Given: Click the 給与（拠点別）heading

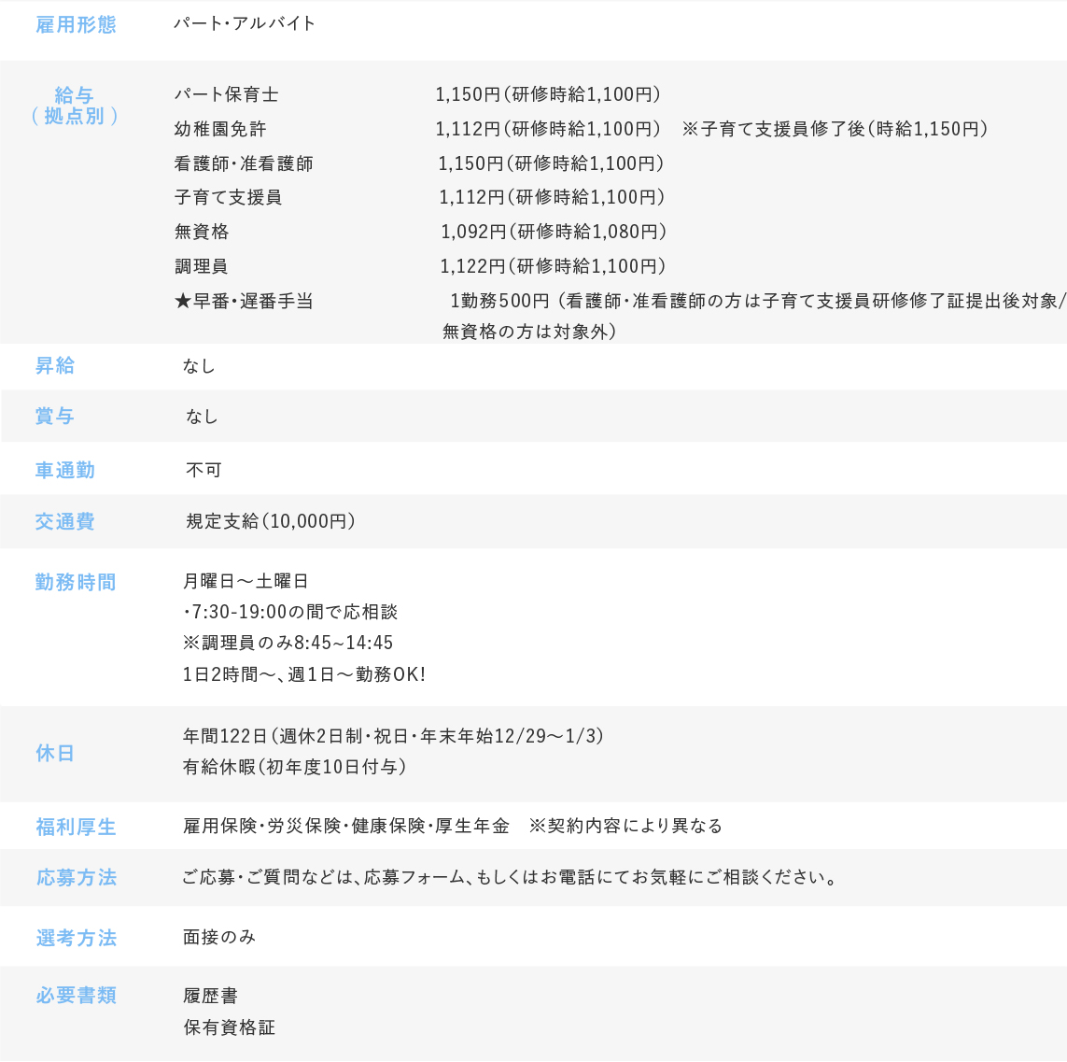Looking at the screenshot, I should pyautogui.click(x=74, y=106).
